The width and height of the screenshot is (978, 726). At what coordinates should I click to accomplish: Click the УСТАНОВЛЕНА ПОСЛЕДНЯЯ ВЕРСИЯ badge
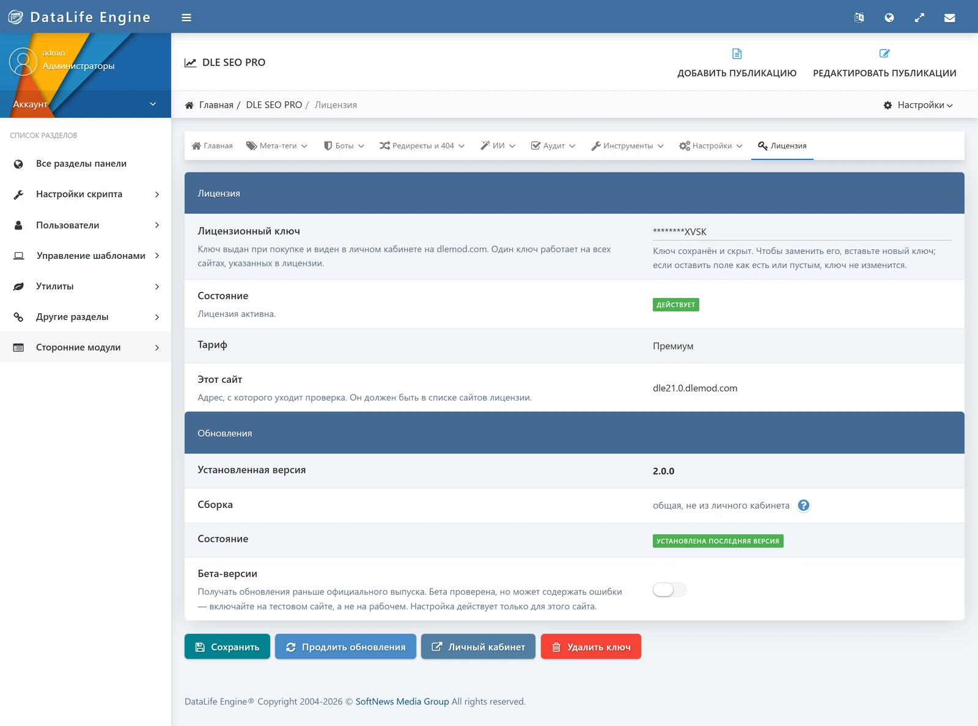718,541
